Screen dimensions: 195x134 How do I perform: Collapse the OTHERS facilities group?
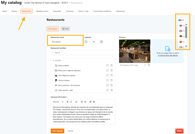(x=53, y=61)
